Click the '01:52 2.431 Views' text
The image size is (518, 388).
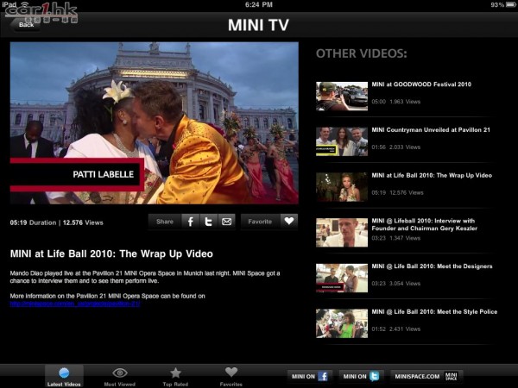pyautogui.click(x=396, y=329)
